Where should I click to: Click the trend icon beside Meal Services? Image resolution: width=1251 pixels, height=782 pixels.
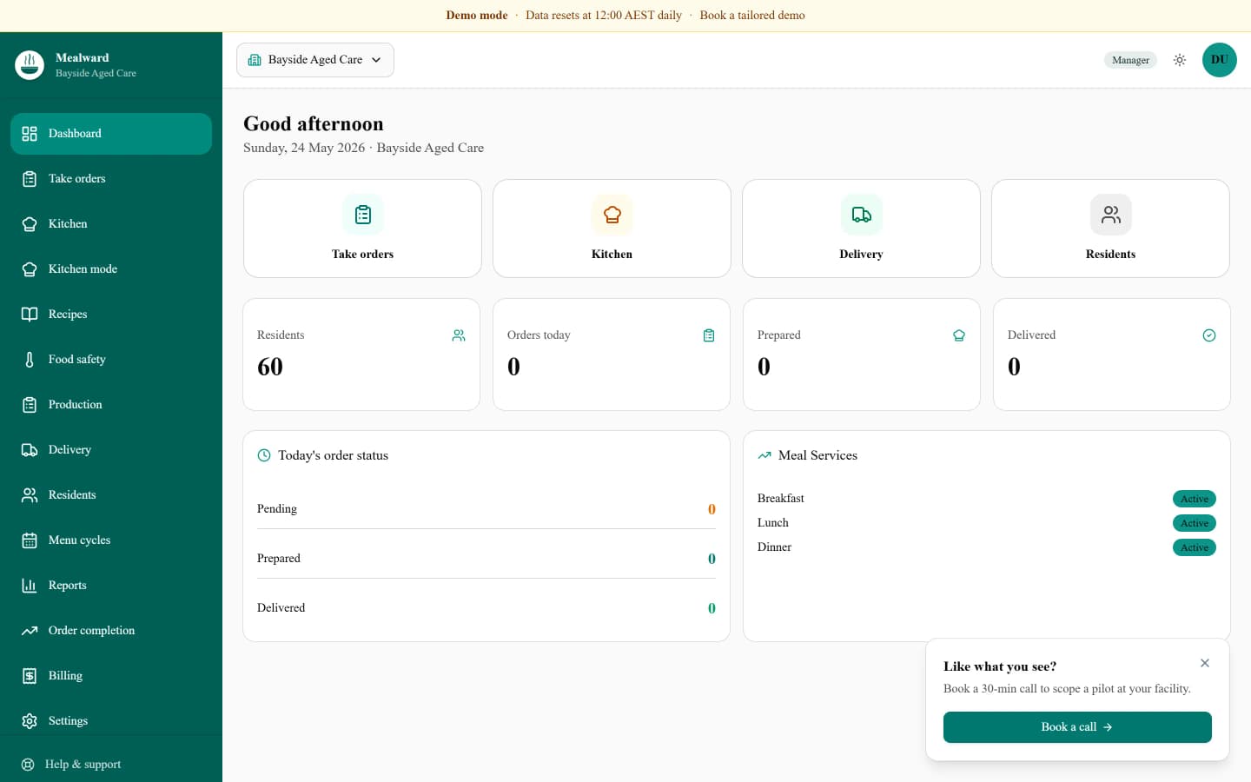click(x=764, y=455)
